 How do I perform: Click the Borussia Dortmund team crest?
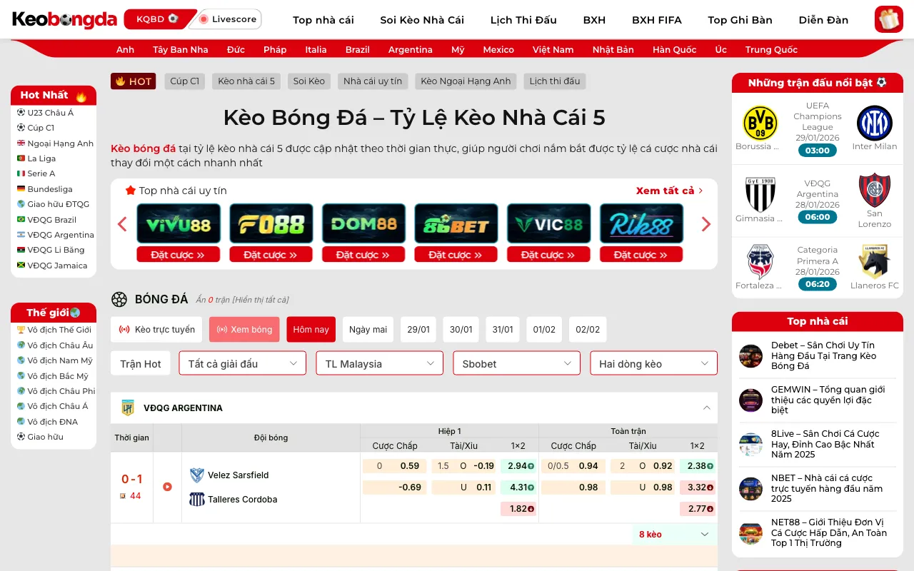tap(760, 123)
